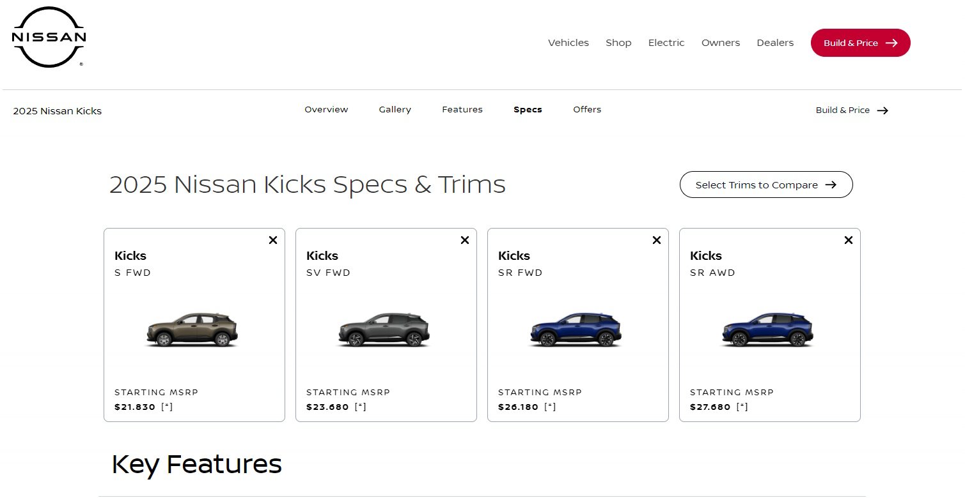Screen dimensions: 965x498
Task: Open the Gallery tab
Action: pos(395,110)
